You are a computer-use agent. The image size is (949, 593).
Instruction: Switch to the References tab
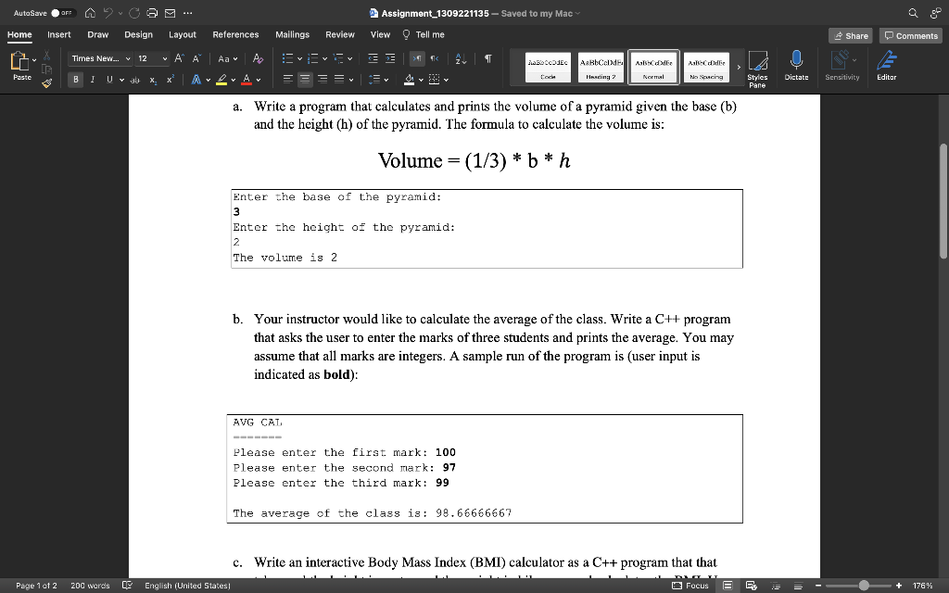(x=235, y=34)
